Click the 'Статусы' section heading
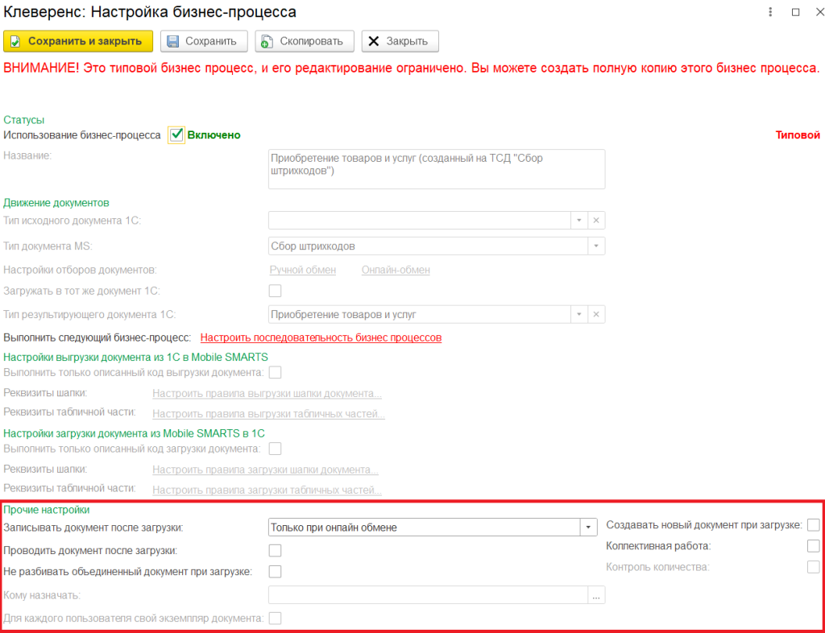825x633 pixels. (24, 120)
